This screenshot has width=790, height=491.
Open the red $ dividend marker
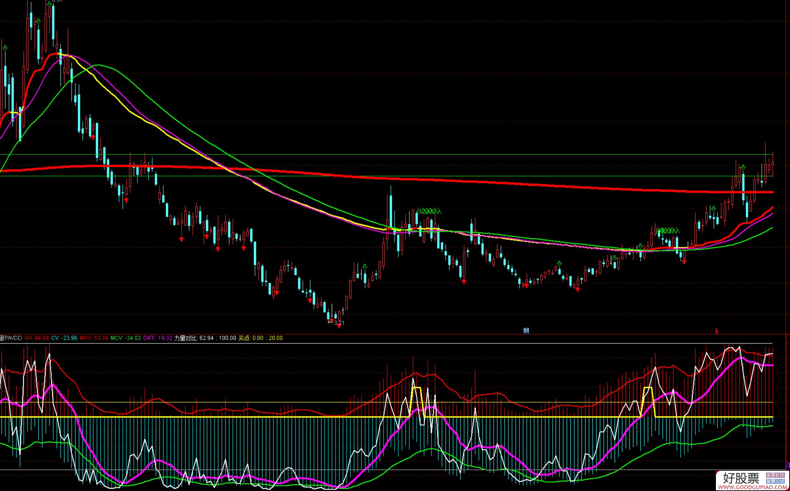(x=717, y=331)
